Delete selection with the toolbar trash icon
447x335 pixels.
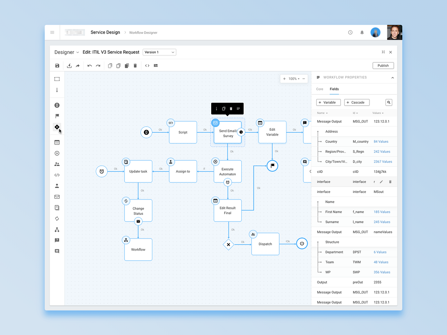pyautogui.click(x=135, y=66)
